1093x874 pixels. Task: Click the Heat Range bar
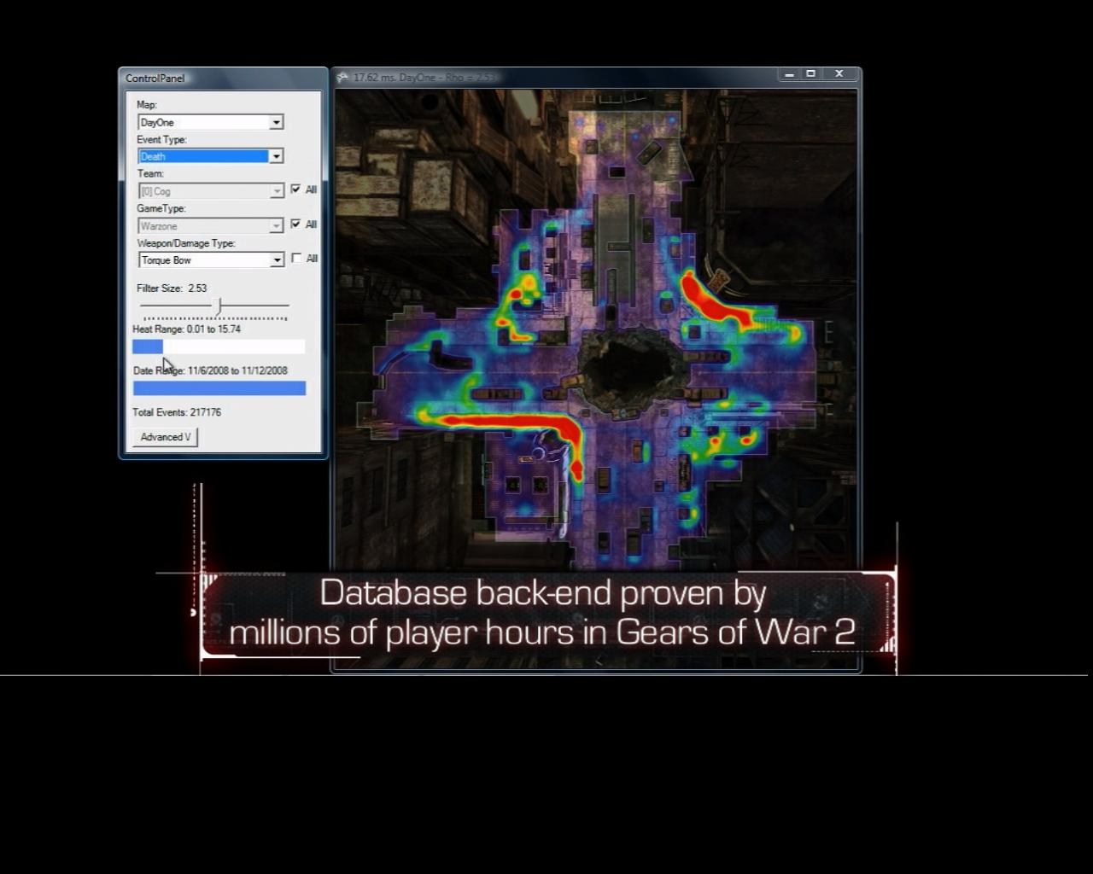[219, 347]
